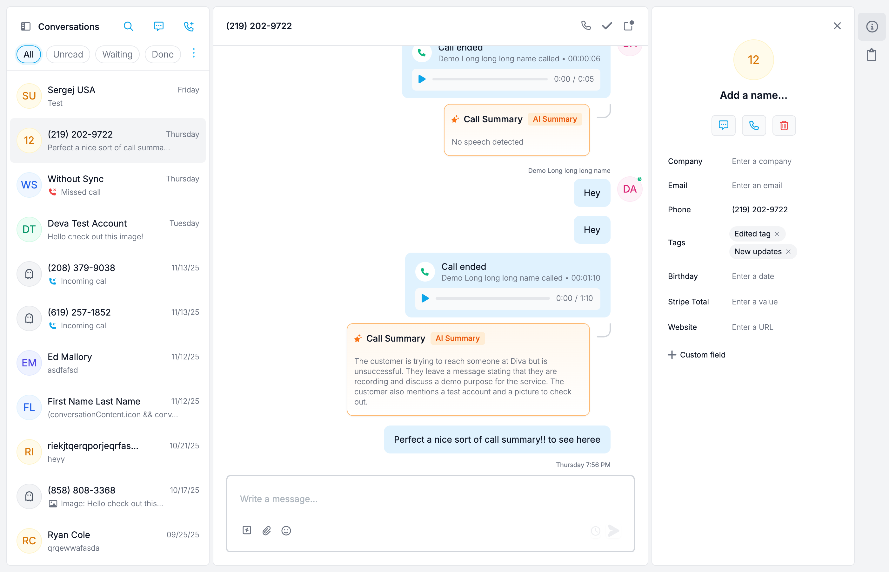The image size is (889, 572).
Task: Open the more filters three-dot menu
Action: pos(194,53)
